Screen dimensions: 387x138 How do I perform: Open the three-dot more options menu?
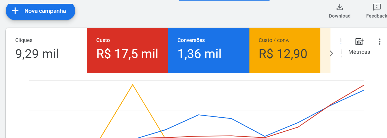(x=379, y=42)
